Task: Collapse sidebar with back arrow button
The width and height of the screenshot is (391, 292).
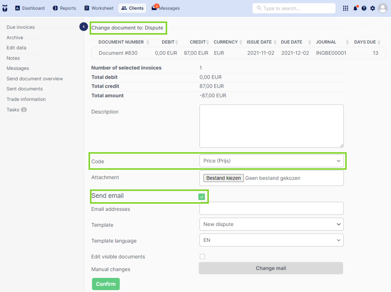Action: tap(84, 26)
